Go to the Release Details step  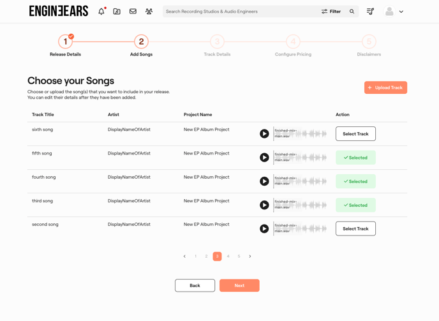pyautogui.click(x=65, y=42)
